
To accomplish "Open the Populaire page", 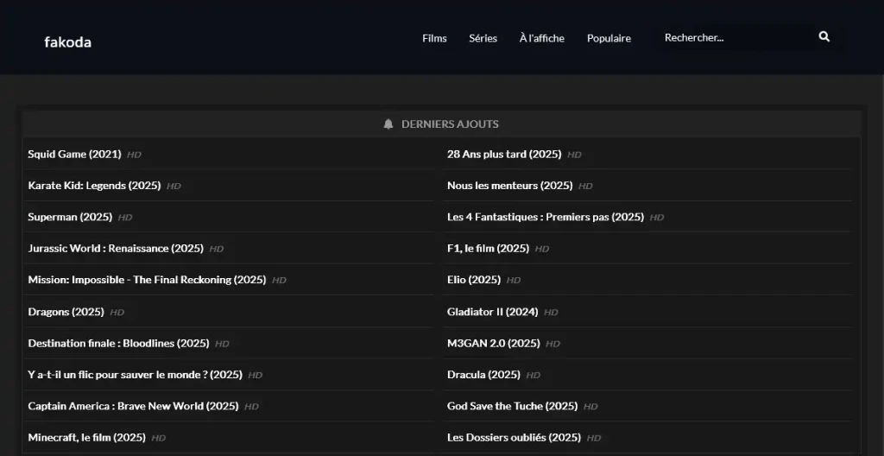I will [x=609, y=38].
